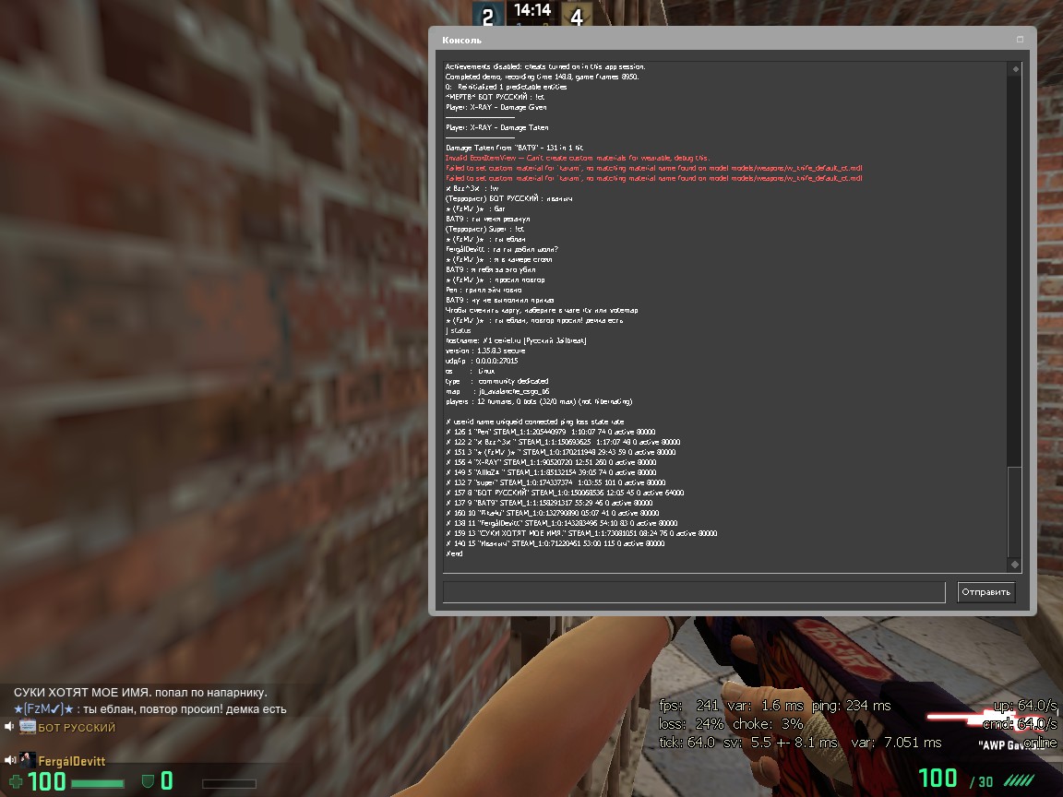
Task: Click the round timer 14:14
Action: pyautogui.click(x=532, y=11)
